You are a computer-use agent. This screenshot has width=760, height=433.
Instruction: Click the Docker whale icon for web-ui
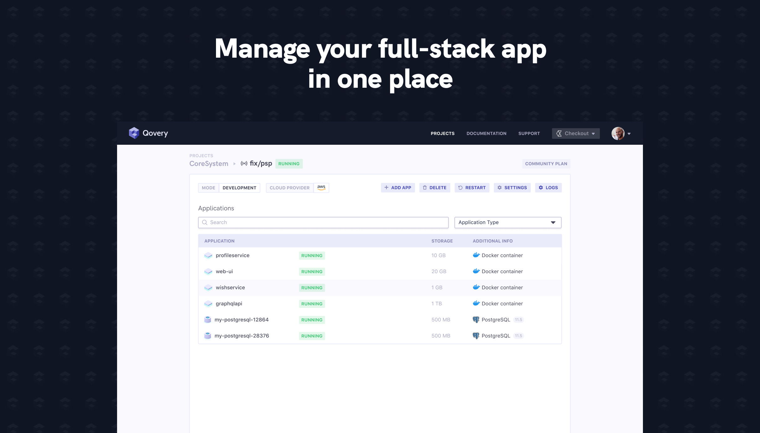click(476, 271)
